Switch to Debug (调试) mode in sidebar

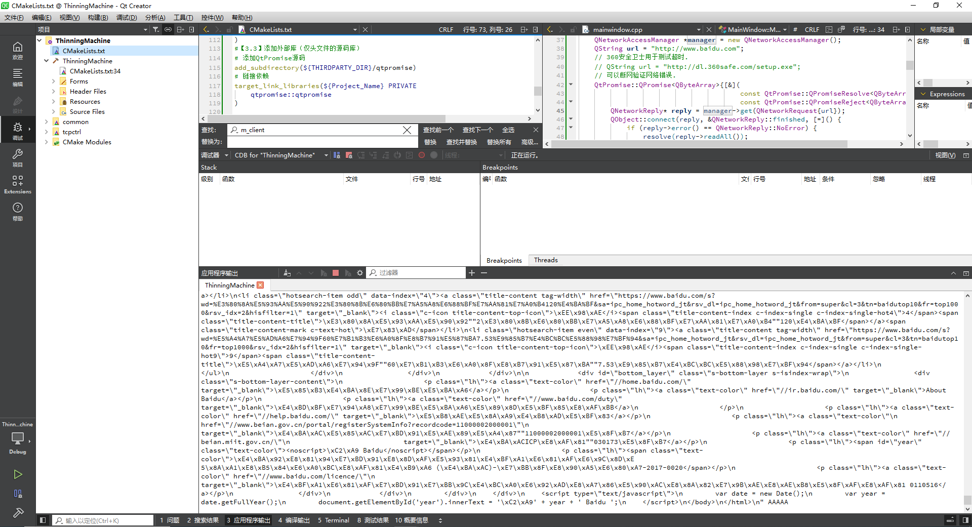(x=18, y=131)
